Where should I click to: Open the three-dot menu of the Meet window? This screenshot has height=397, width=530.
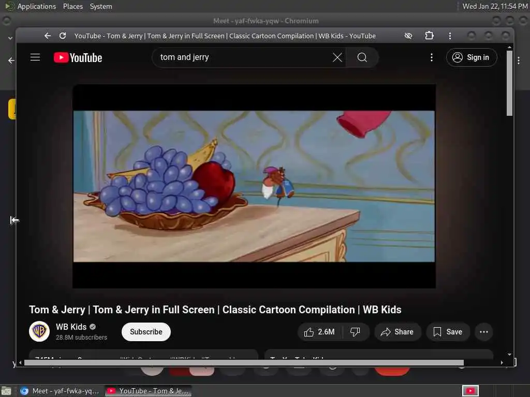point(519,61)
